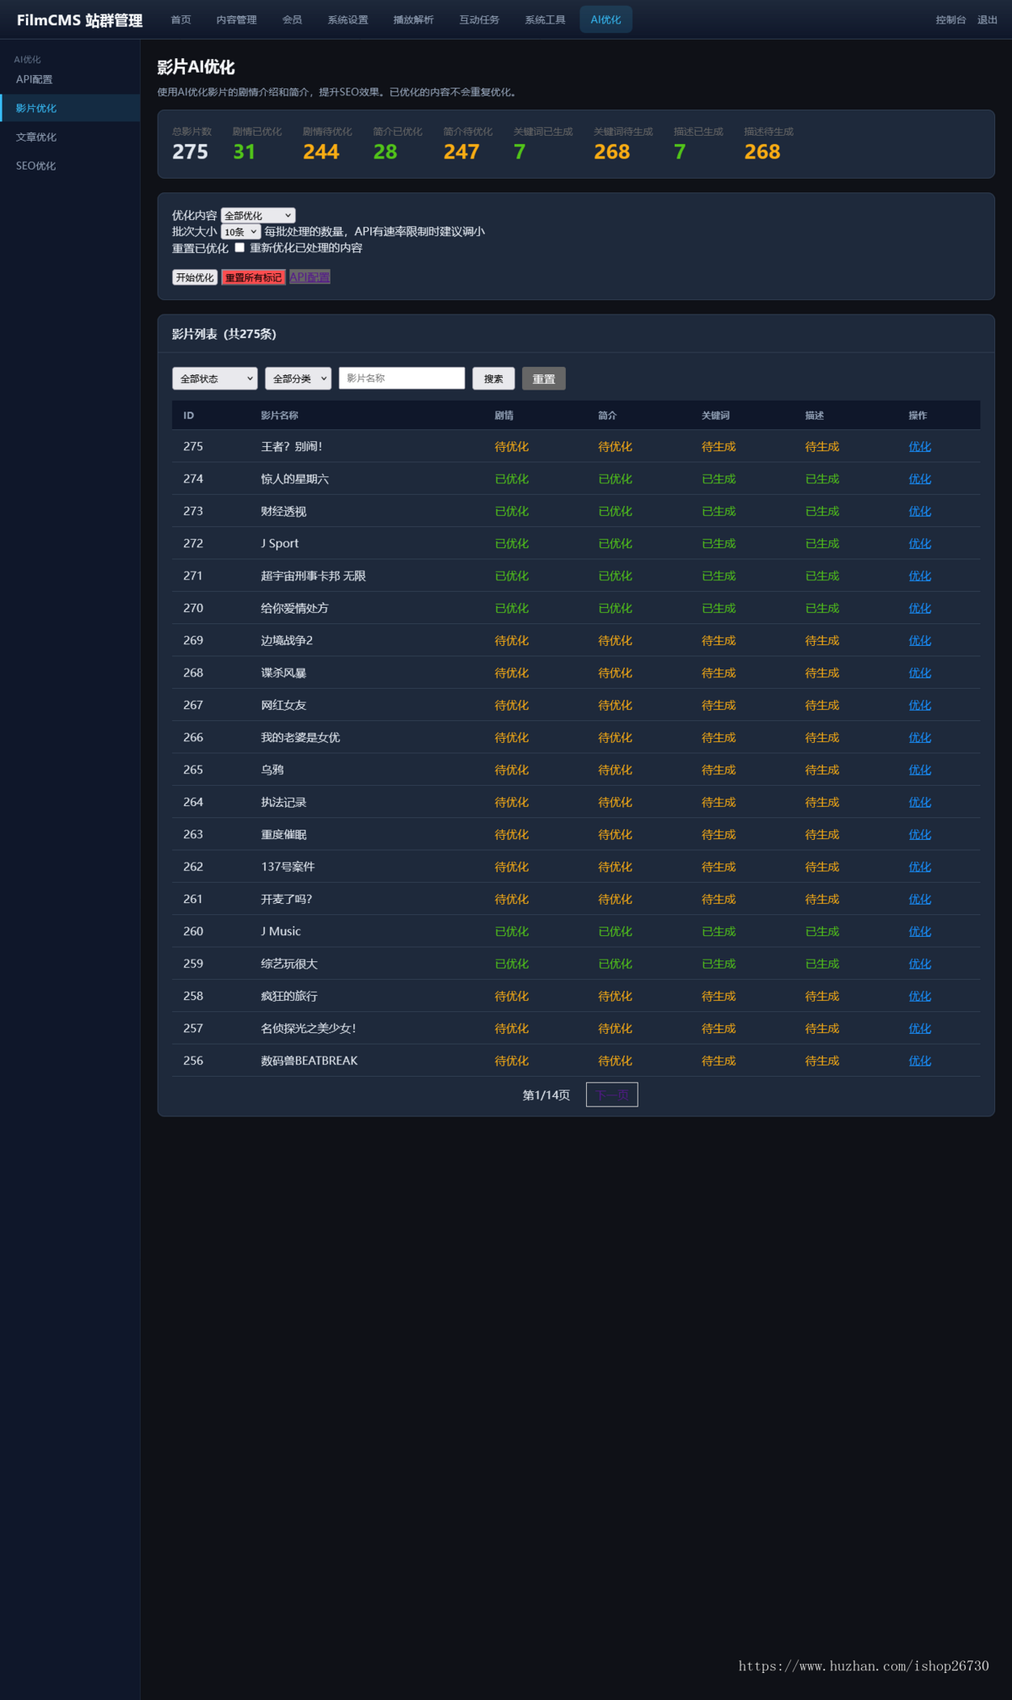Open the 全部状态 filter dropdown
Viewport: 1012px width, 1700px height.
215,379
